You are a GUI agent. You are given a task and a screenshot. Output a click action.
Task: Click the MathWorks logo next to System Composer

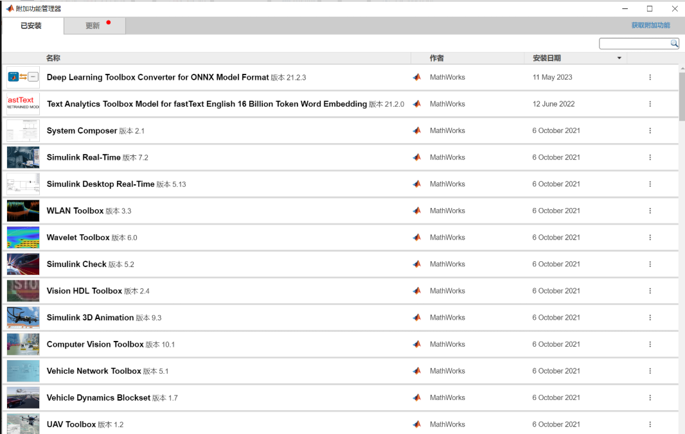click(416, 130)
